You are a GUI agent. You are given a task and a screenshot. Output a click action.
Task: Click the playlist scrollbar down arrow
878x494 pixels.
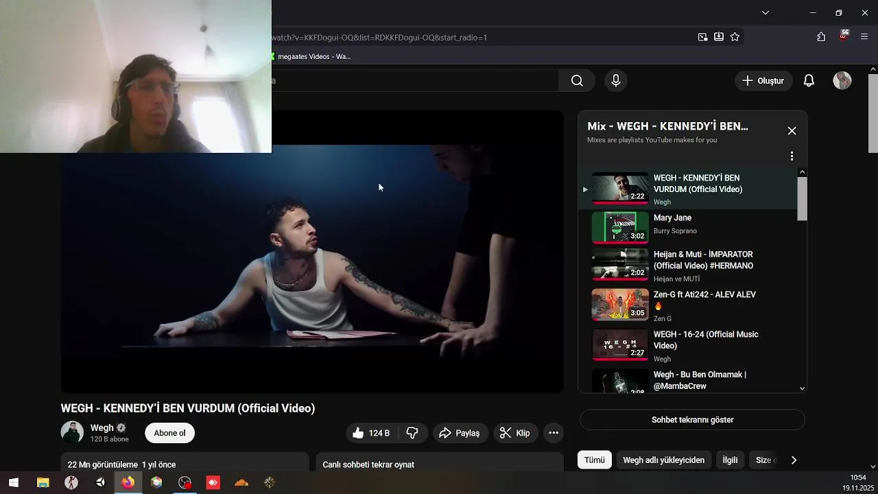[x=803, y=388]
